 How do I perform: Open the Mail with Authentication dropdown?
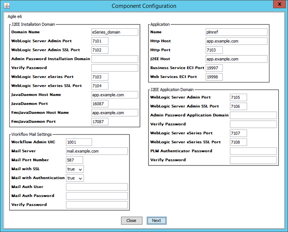[75, 178]
